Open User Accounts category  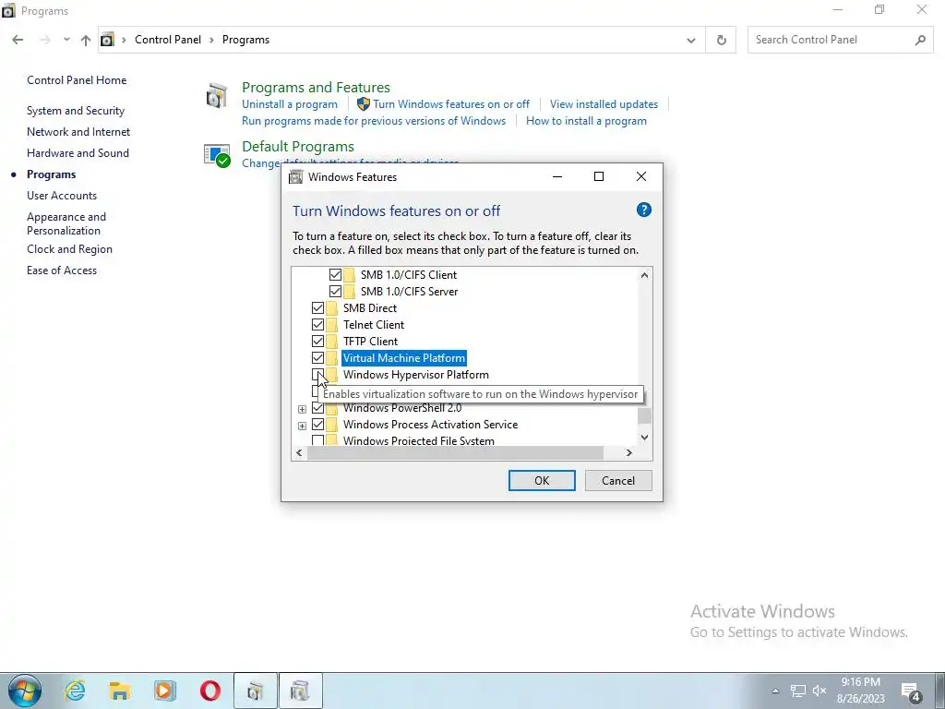point(62,196)
